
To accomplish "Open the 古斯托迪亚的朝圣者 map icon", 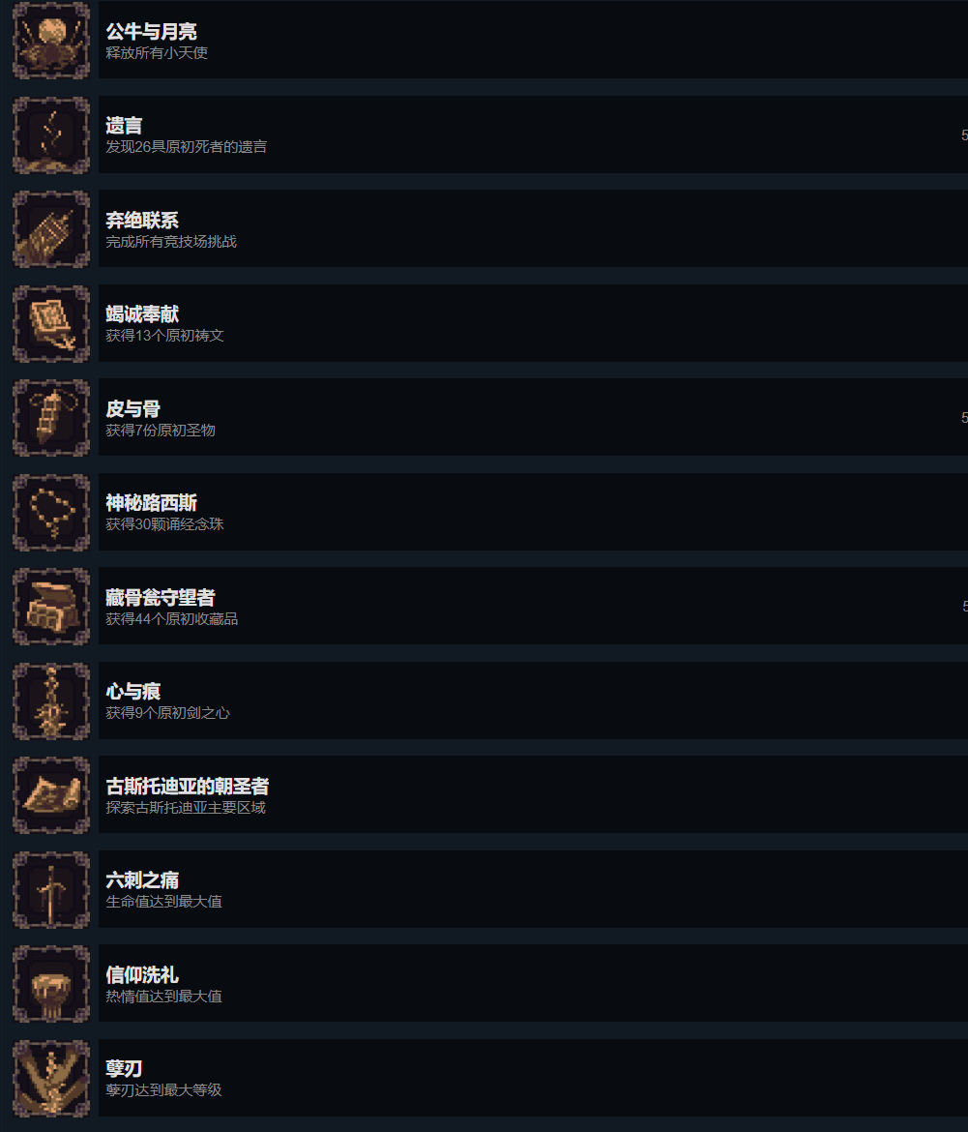I will coord(51,795).
